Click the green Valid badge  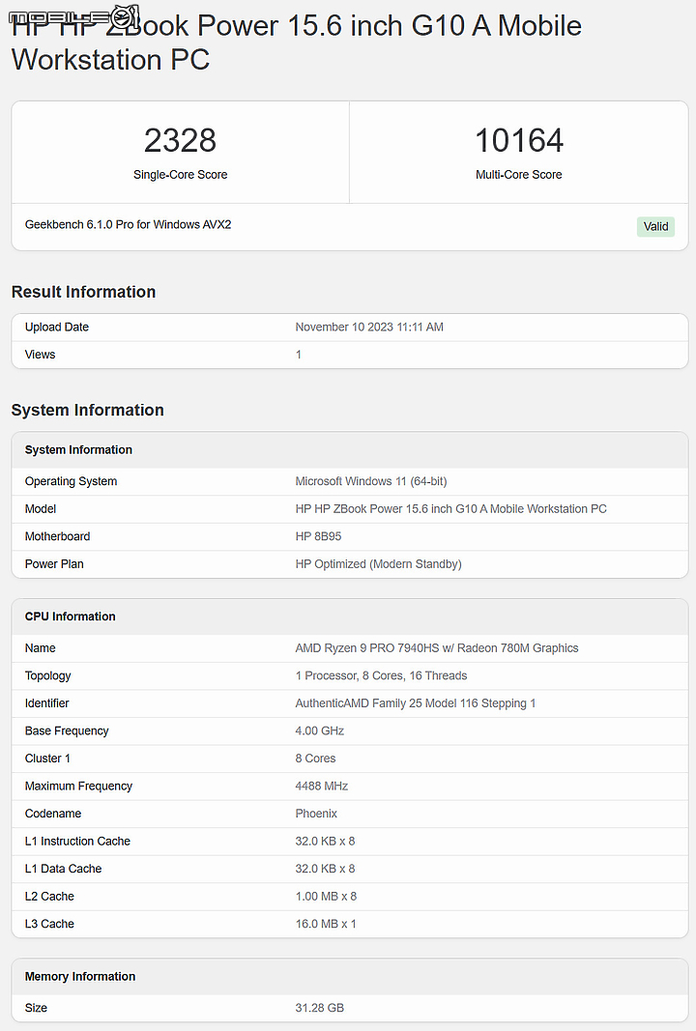coord(655,226)
